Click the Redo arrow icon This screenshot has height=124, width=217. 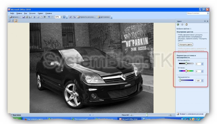point(52,17)
